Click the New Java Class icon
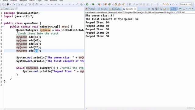Viewport: 195px width, 110px height. [109, 4]
